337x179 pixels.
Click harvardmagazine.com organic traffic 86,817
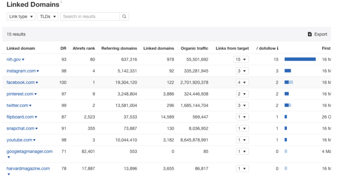pos(202,169)
